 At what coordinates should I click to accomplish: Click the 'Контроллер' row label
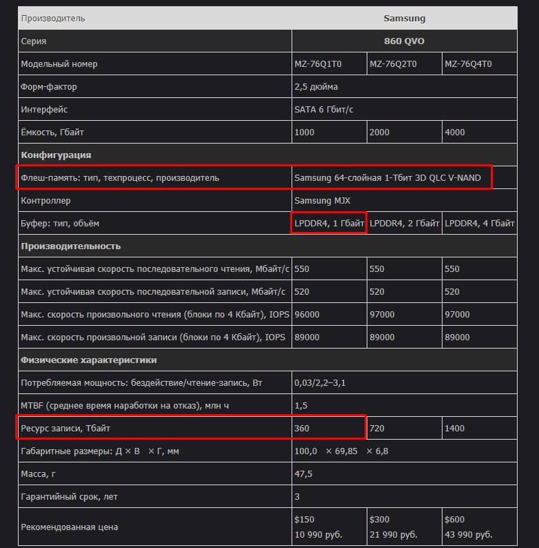coord(45,201)
